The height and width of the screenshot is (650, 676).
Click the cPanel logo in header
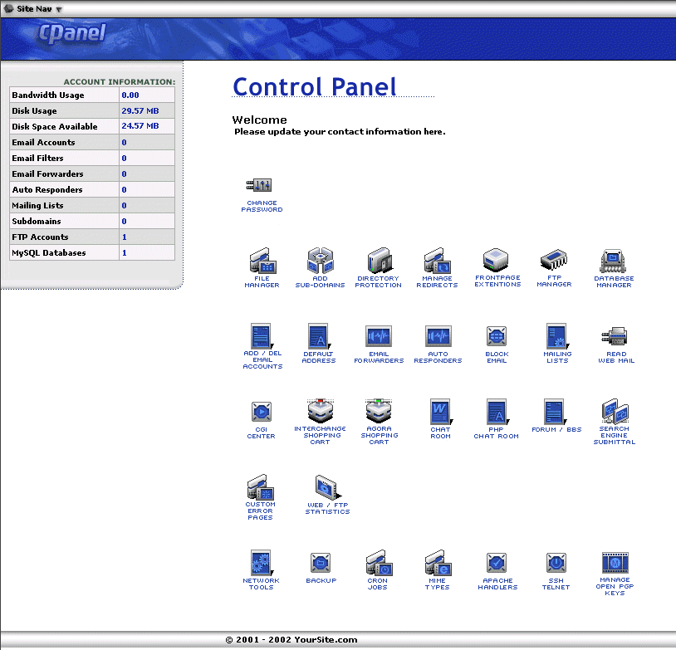(x=72, y=35)
